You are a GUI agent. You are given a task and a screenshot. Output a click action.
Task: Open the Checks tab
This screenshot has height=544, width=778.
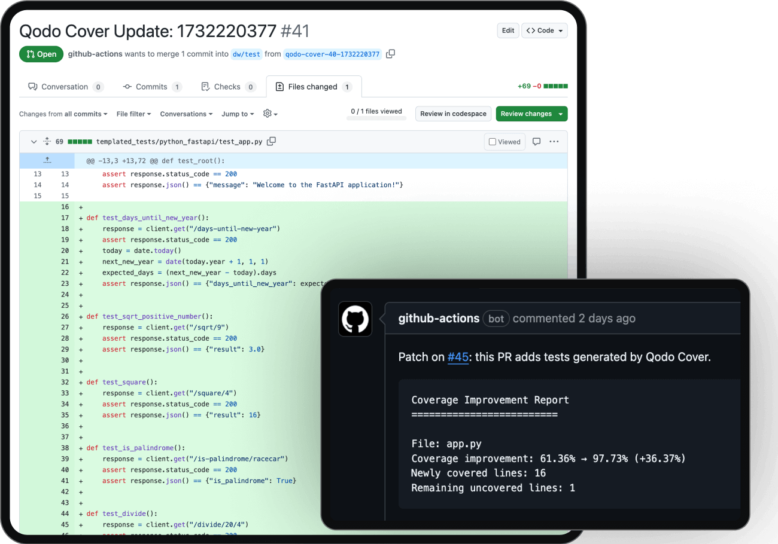229,87
